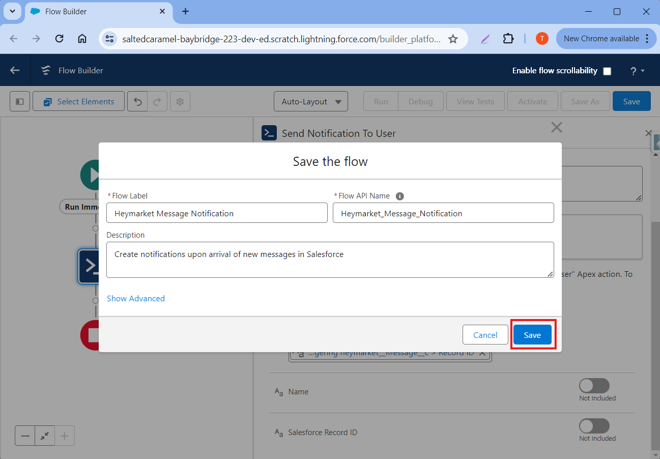Edit the Flow API Name field

(443, 213)
